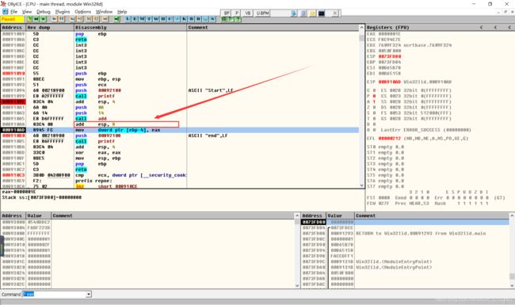Image resolution: width=515 pixels, height=305 pixels.
Task: Open the MDI child system icon beside File
Action: (5, 12)
